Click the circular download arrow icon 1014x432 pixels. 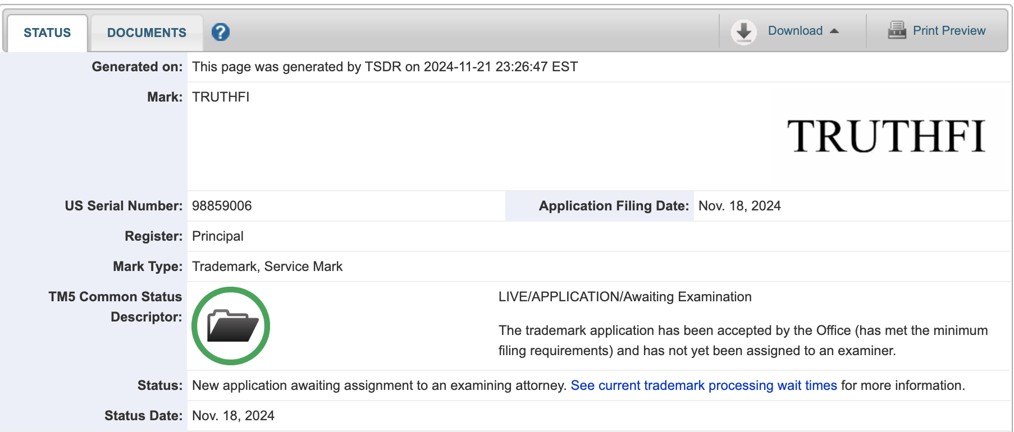[x=744, y=32]
